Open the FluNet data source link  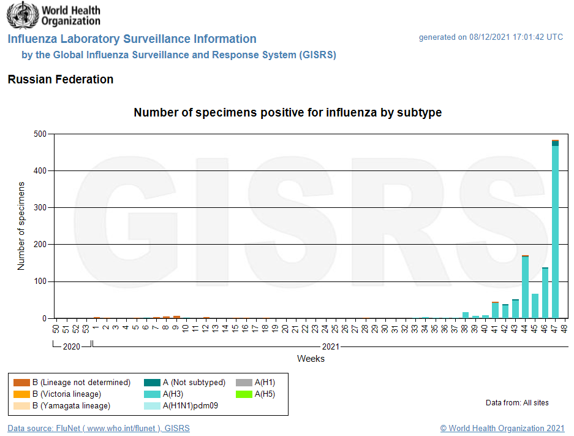pos(99,428)
